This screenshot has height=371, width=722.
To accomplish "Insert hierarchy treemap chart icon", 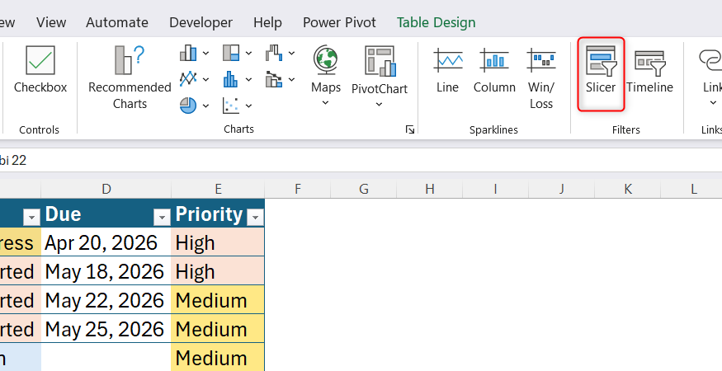I will coord(231,53).
